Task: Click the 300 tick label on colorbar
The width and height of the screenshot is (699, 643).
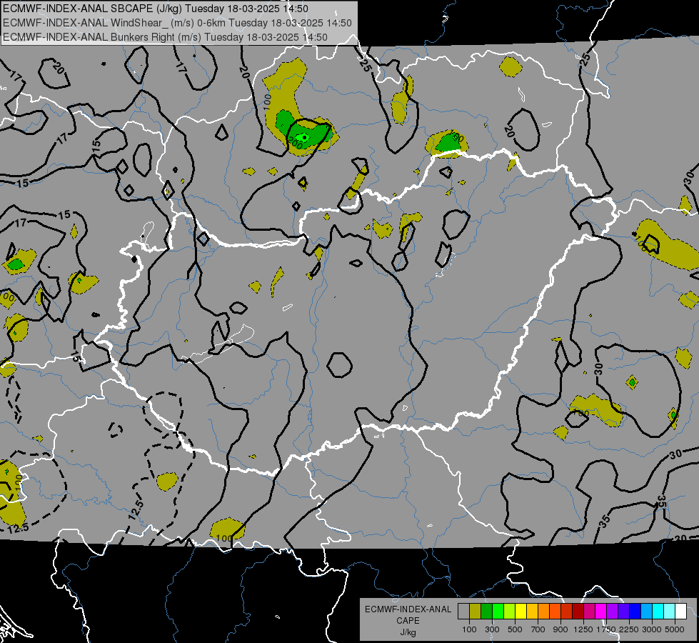Action: [x=492, y=629]
